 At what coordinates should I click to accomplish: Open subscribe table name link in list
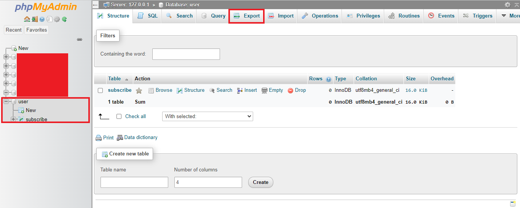click(x=120, y=90)
